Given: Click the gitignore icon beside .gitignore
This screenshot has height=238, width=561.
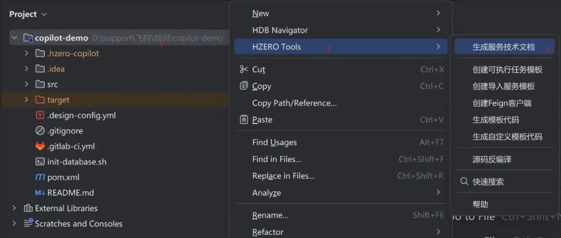Looking at the screenshot, I should click(40, 131).
